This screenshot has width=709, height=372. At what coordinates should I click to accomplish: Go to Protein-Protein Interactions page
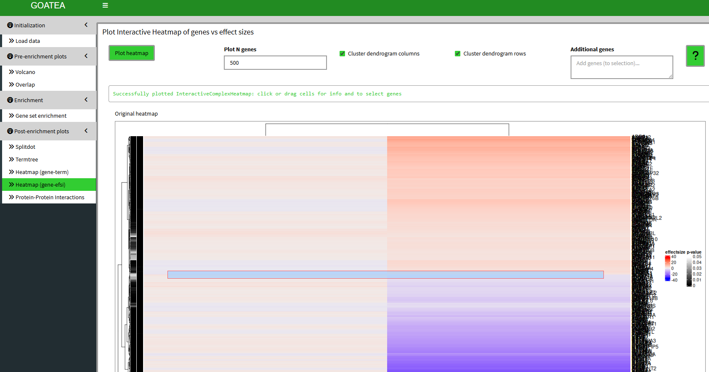click(50, 197)
